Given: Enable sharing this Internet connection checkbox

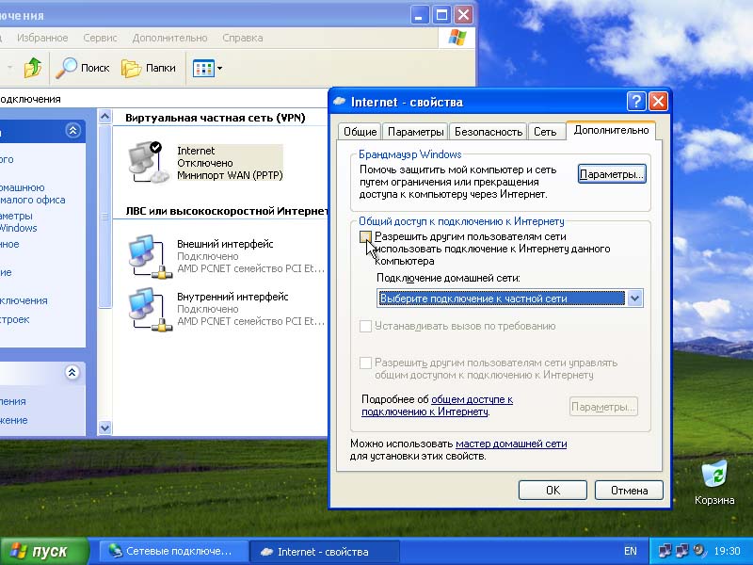Looking at the screenshot, I should pos(365,237).
